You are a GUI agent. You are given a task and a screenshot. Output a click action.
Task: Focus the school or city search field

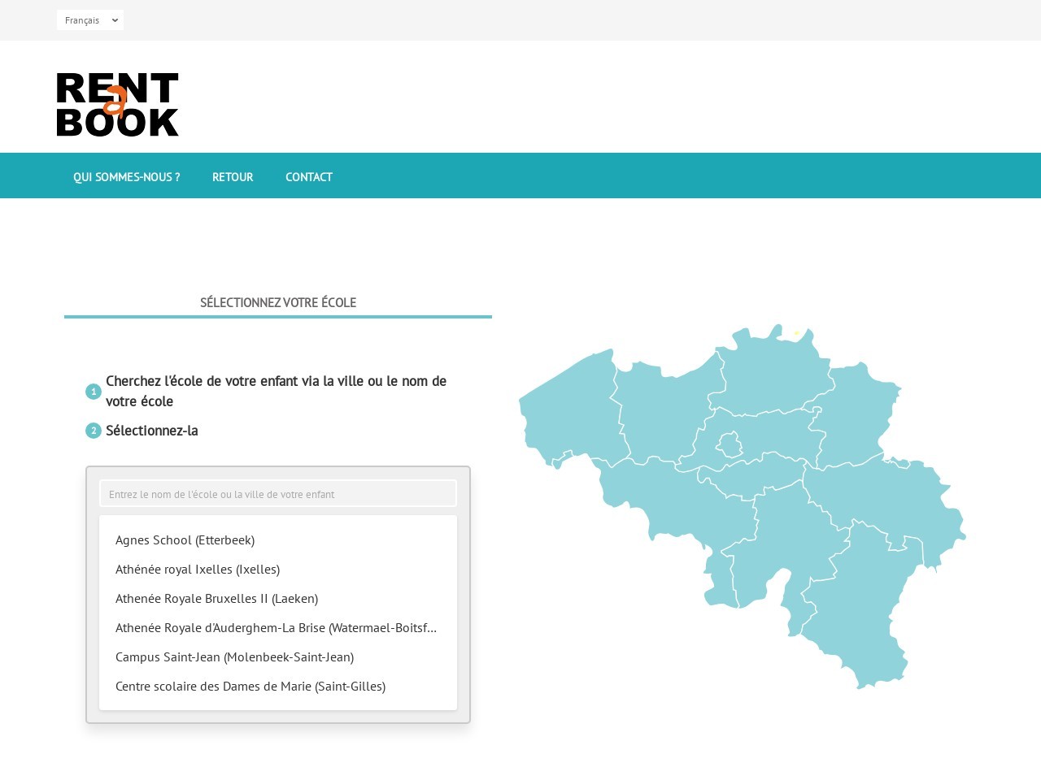(278, 493)
